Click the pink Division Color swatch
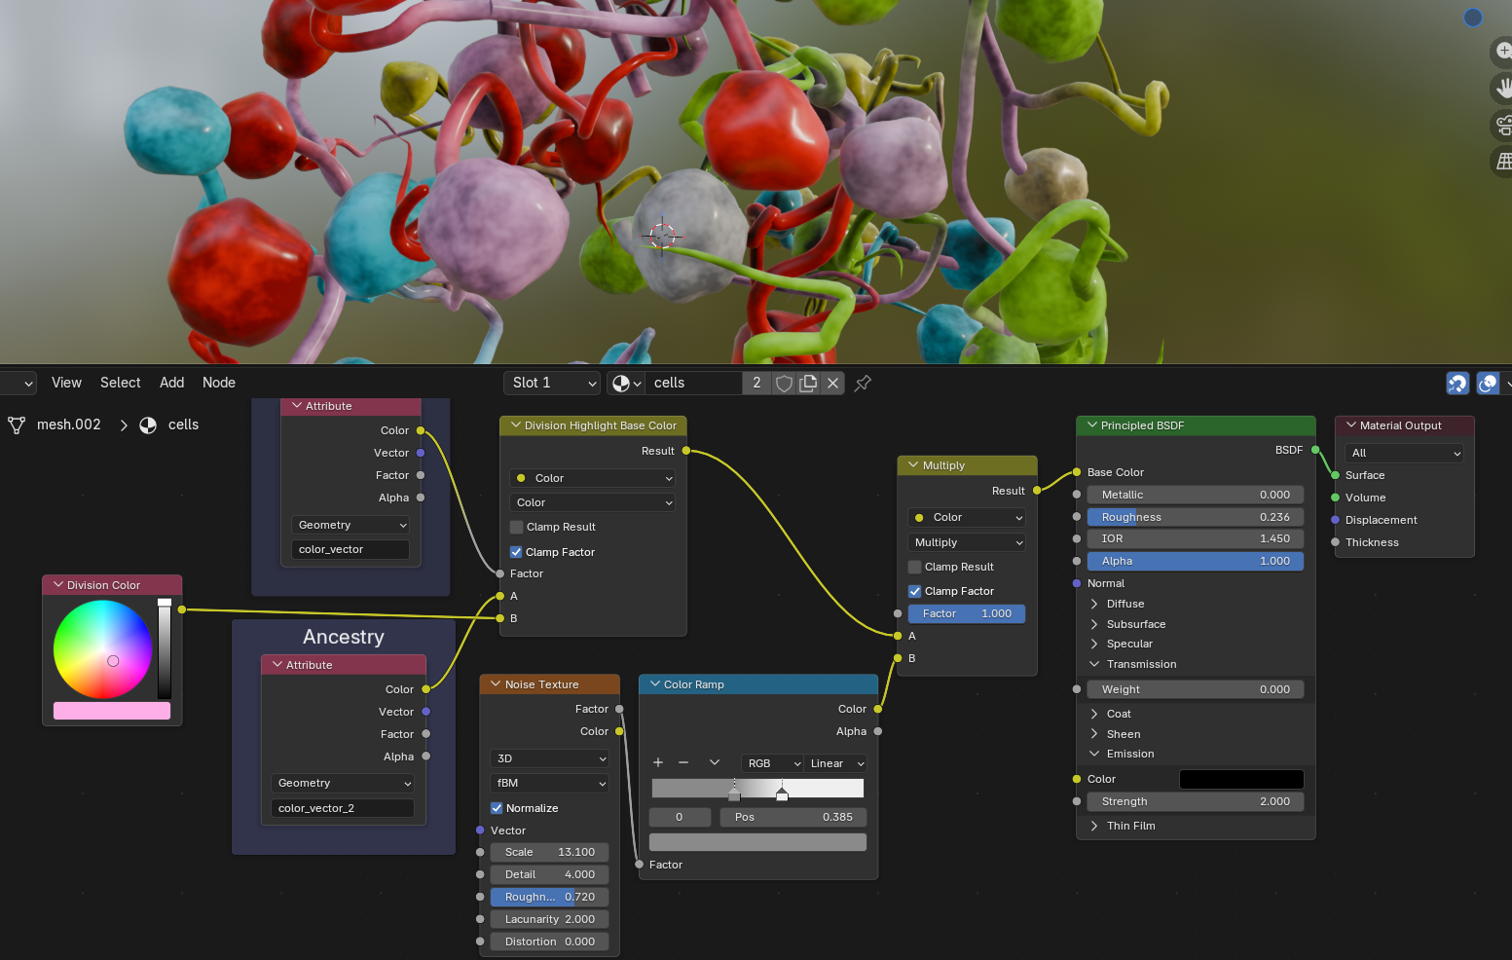The image size is (1512, 960). coord(112,712)
